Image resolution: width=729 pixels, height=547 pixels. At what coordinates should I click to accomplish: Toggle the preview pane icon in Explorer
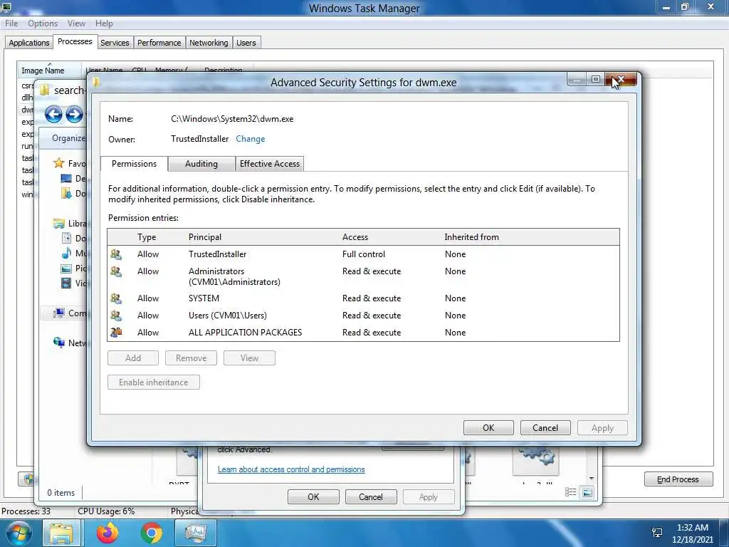(587, 493)
